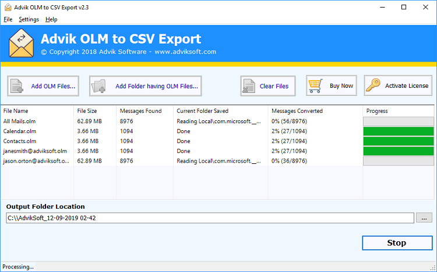Maximize the Advik OLM to CSV Export window
The height and width of the screenshot is (272, 437).
404,7
